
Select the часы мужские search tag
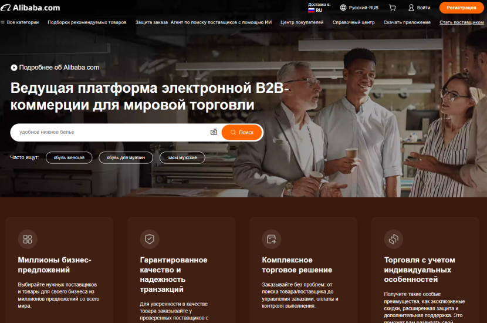(182, 157)
